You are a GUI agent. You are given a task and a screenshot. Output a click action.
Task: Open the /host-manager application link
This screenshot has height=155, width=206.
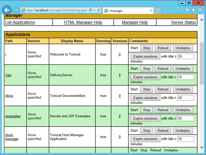12,137
